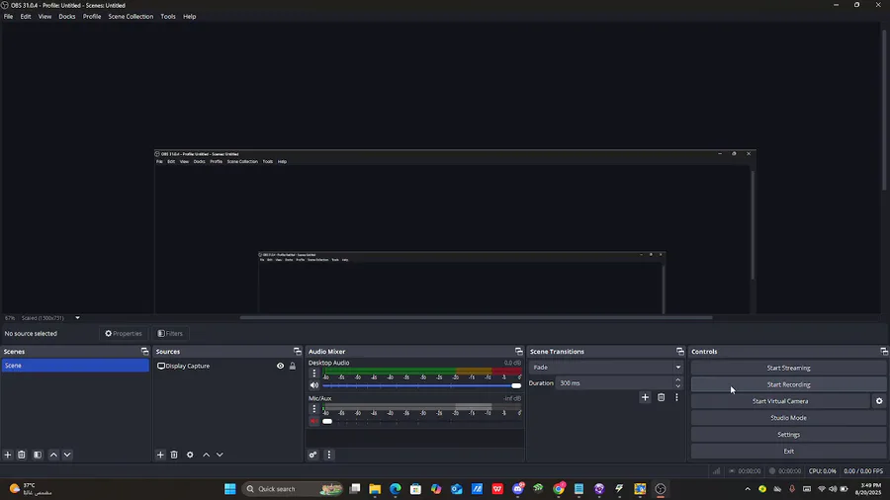This screenshot has width=890, height=500.
Task: Float the Scene Transitions dock panel
Action: (680, 352)
